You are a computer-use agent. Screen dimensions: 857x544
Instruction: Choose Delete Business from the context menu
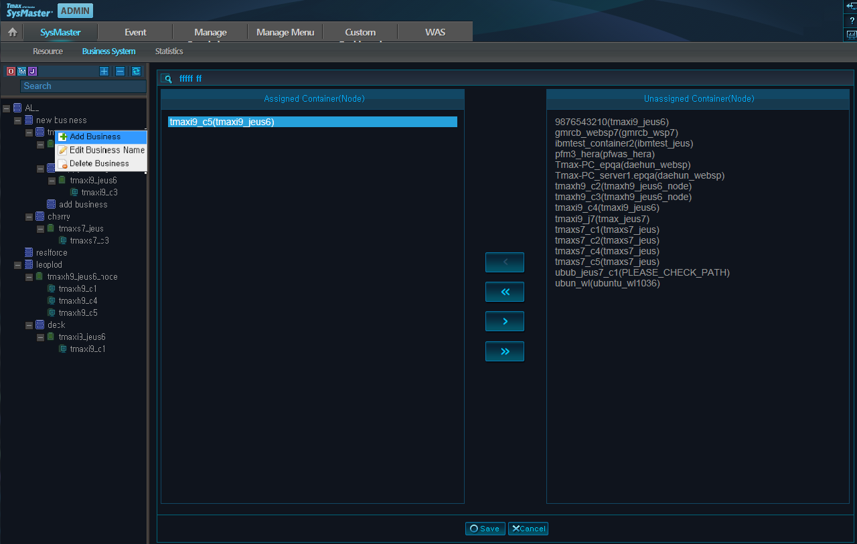point(101,163)
